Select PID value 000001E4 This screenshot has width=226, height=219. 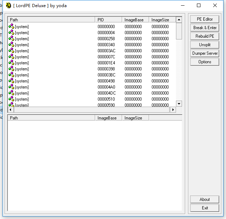(106, 63)
